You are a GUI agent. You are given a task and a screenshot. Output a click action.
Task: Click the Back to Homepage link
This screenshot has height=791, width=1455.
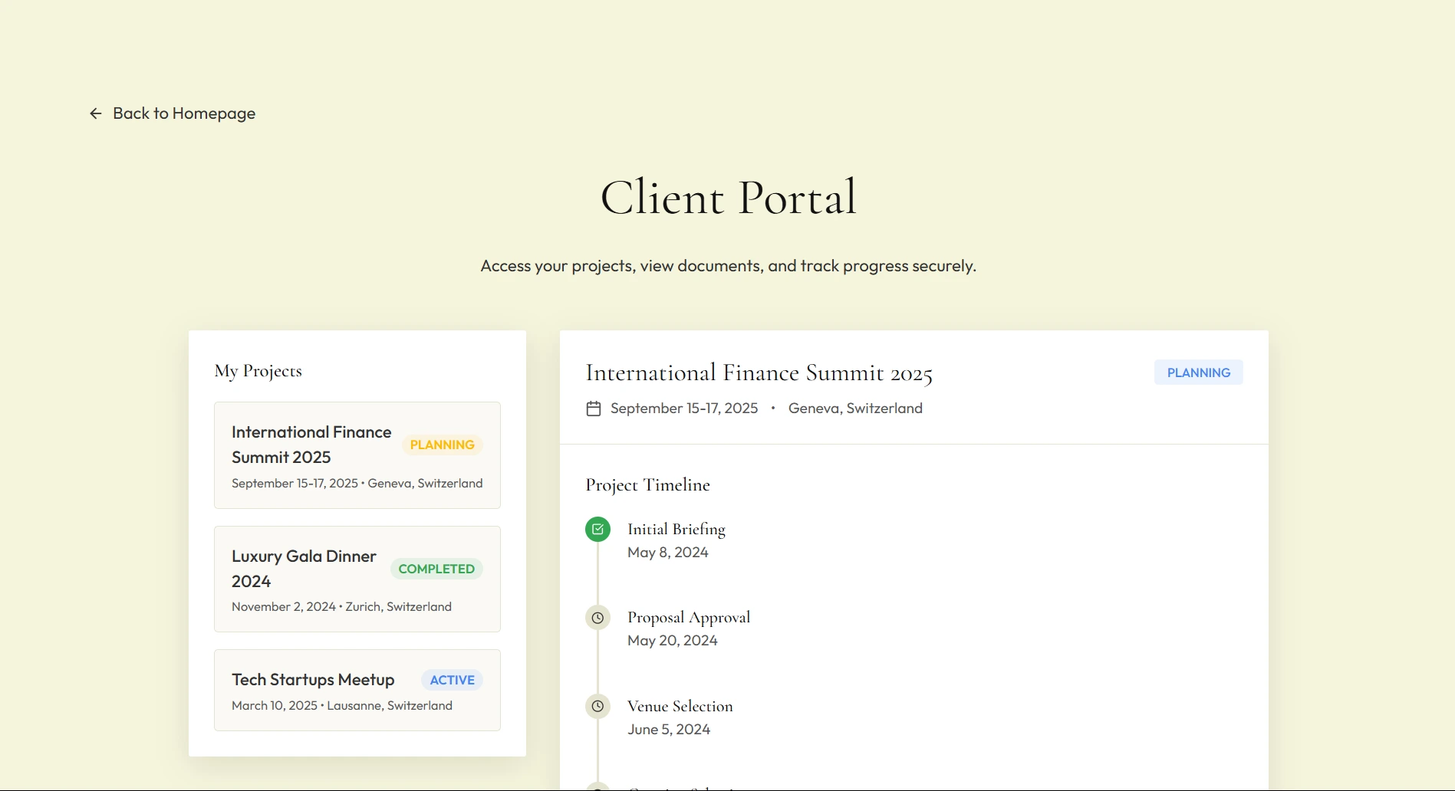coord(183,113)
